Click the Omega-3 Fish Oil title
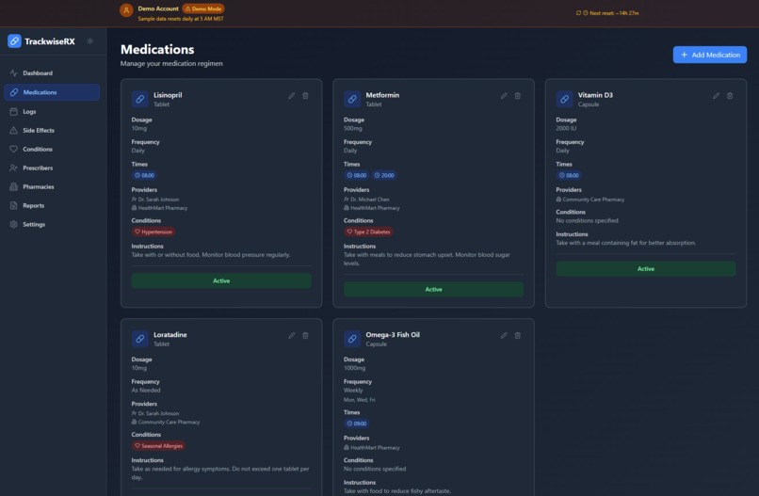This screenshot has height=496, width=759. click(393, 334)
